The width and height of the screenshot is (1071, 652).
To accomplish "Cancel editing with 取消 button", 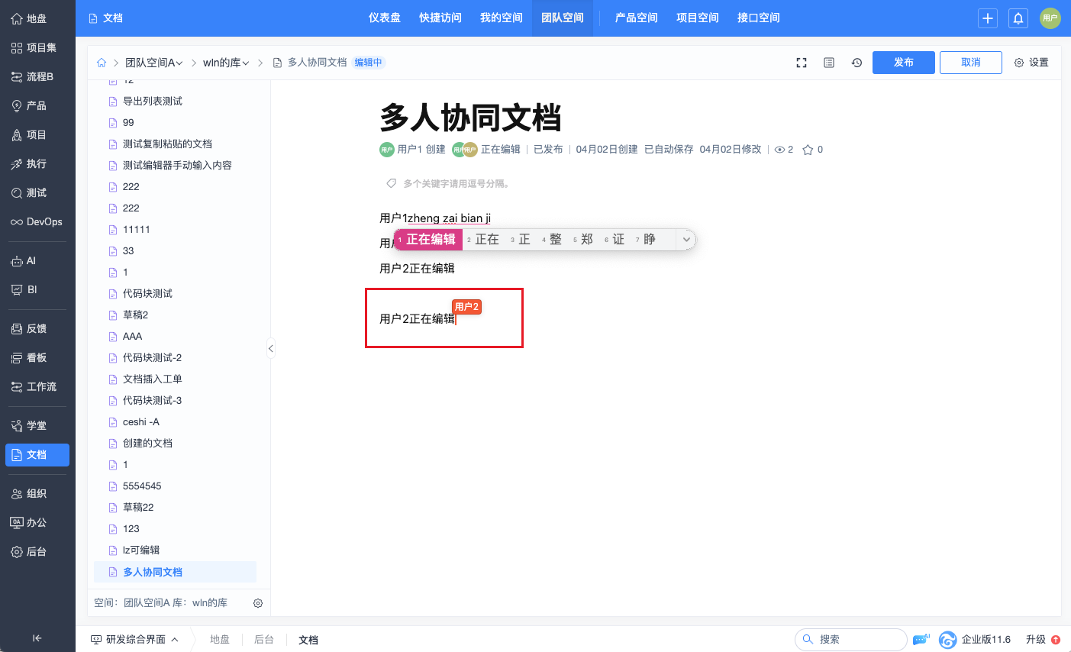I will tap(971, 63).
